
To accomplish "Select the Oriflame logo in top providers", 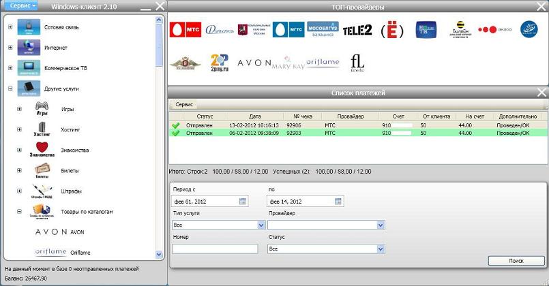I will click(323, 63).
